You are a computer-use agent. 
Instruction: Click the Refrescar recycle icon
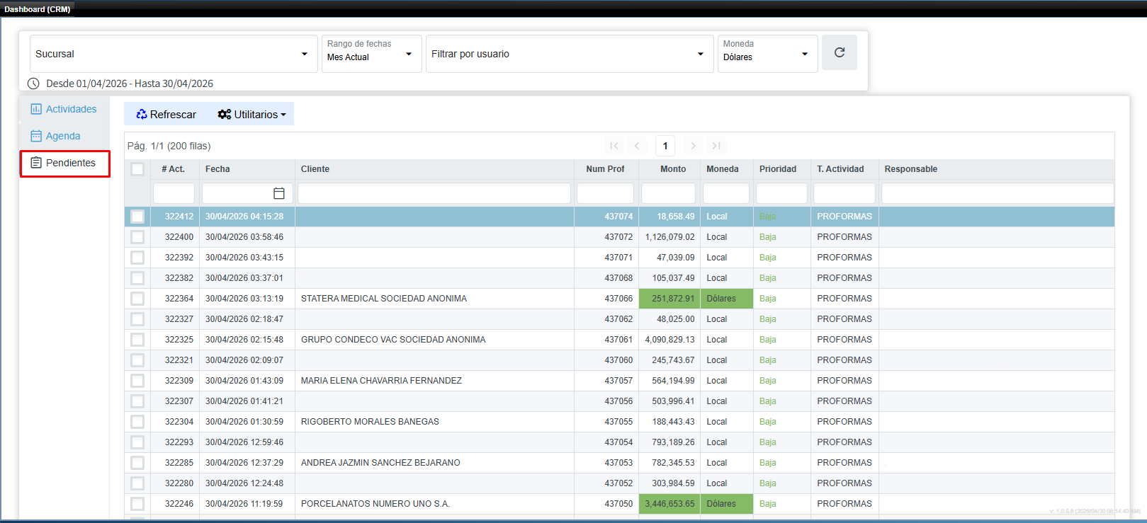pyautogui.click(x=142, y=114)
